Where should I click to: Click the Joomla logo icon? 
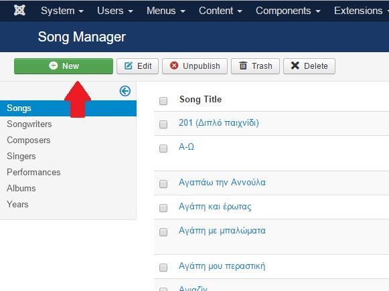(x=19, y=10)
